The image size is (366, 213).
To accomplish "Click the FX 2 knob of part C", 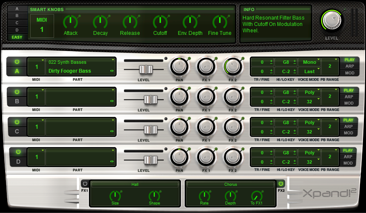I will 233,127.
